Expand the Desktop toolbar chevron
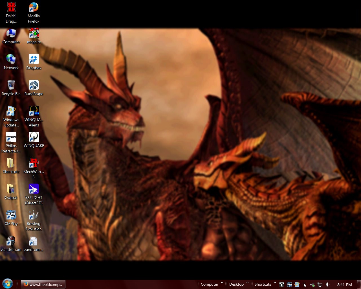Image resolution: width=361 pixels, height=289 pixels. pyautogui.click(x=247, y=283)
